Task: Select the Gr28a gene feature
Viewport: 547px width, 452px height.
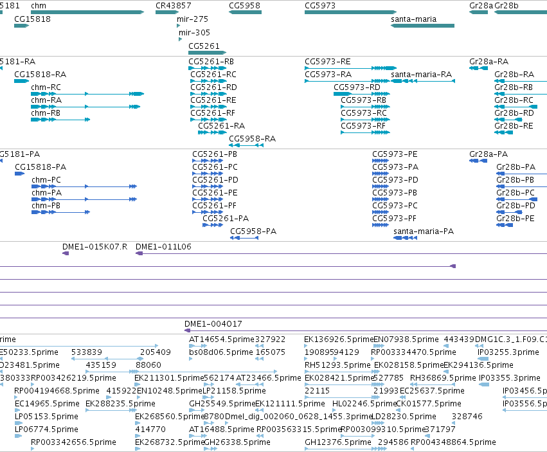Action: point(478,12)
